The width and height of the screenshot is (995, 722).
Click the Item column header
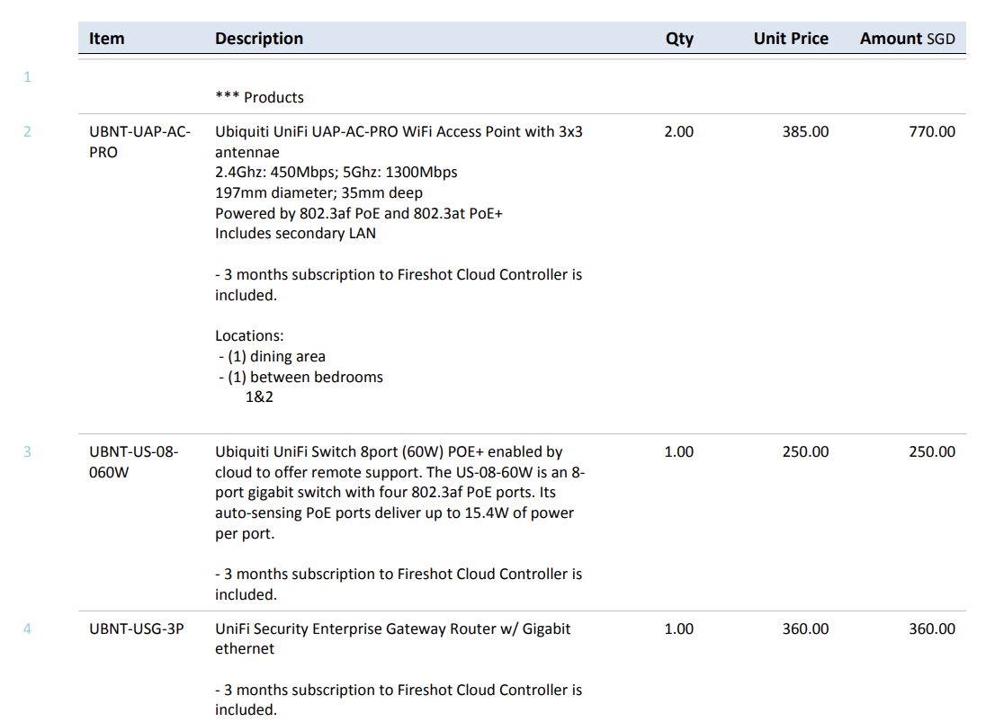click(106, 39)
